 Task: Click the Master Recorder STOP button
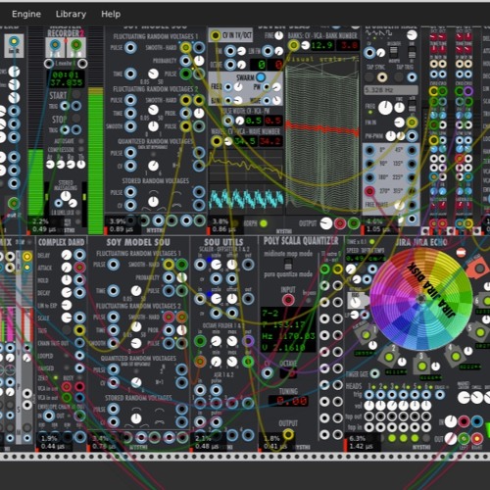pyautogui.click(x=76, y=118)
